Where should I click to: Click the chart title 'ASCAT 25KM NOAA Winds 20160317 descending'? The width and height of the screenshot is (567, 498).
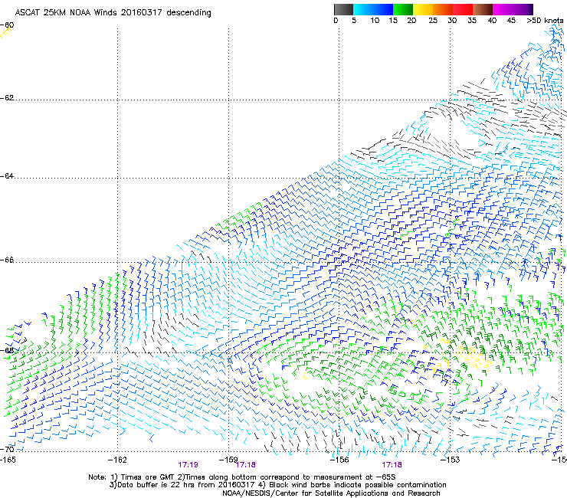[x=113, y=13]
